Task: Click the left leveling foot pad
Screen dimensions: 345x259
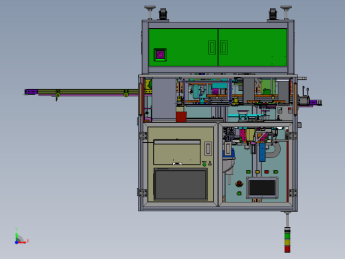Action: [150, 8]
